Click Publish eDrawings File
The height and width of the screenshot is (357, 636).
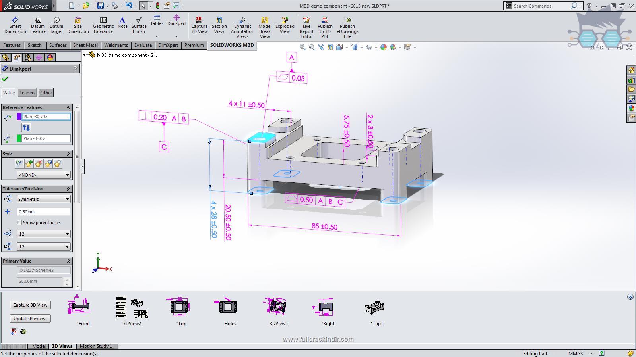click(347, 28)
